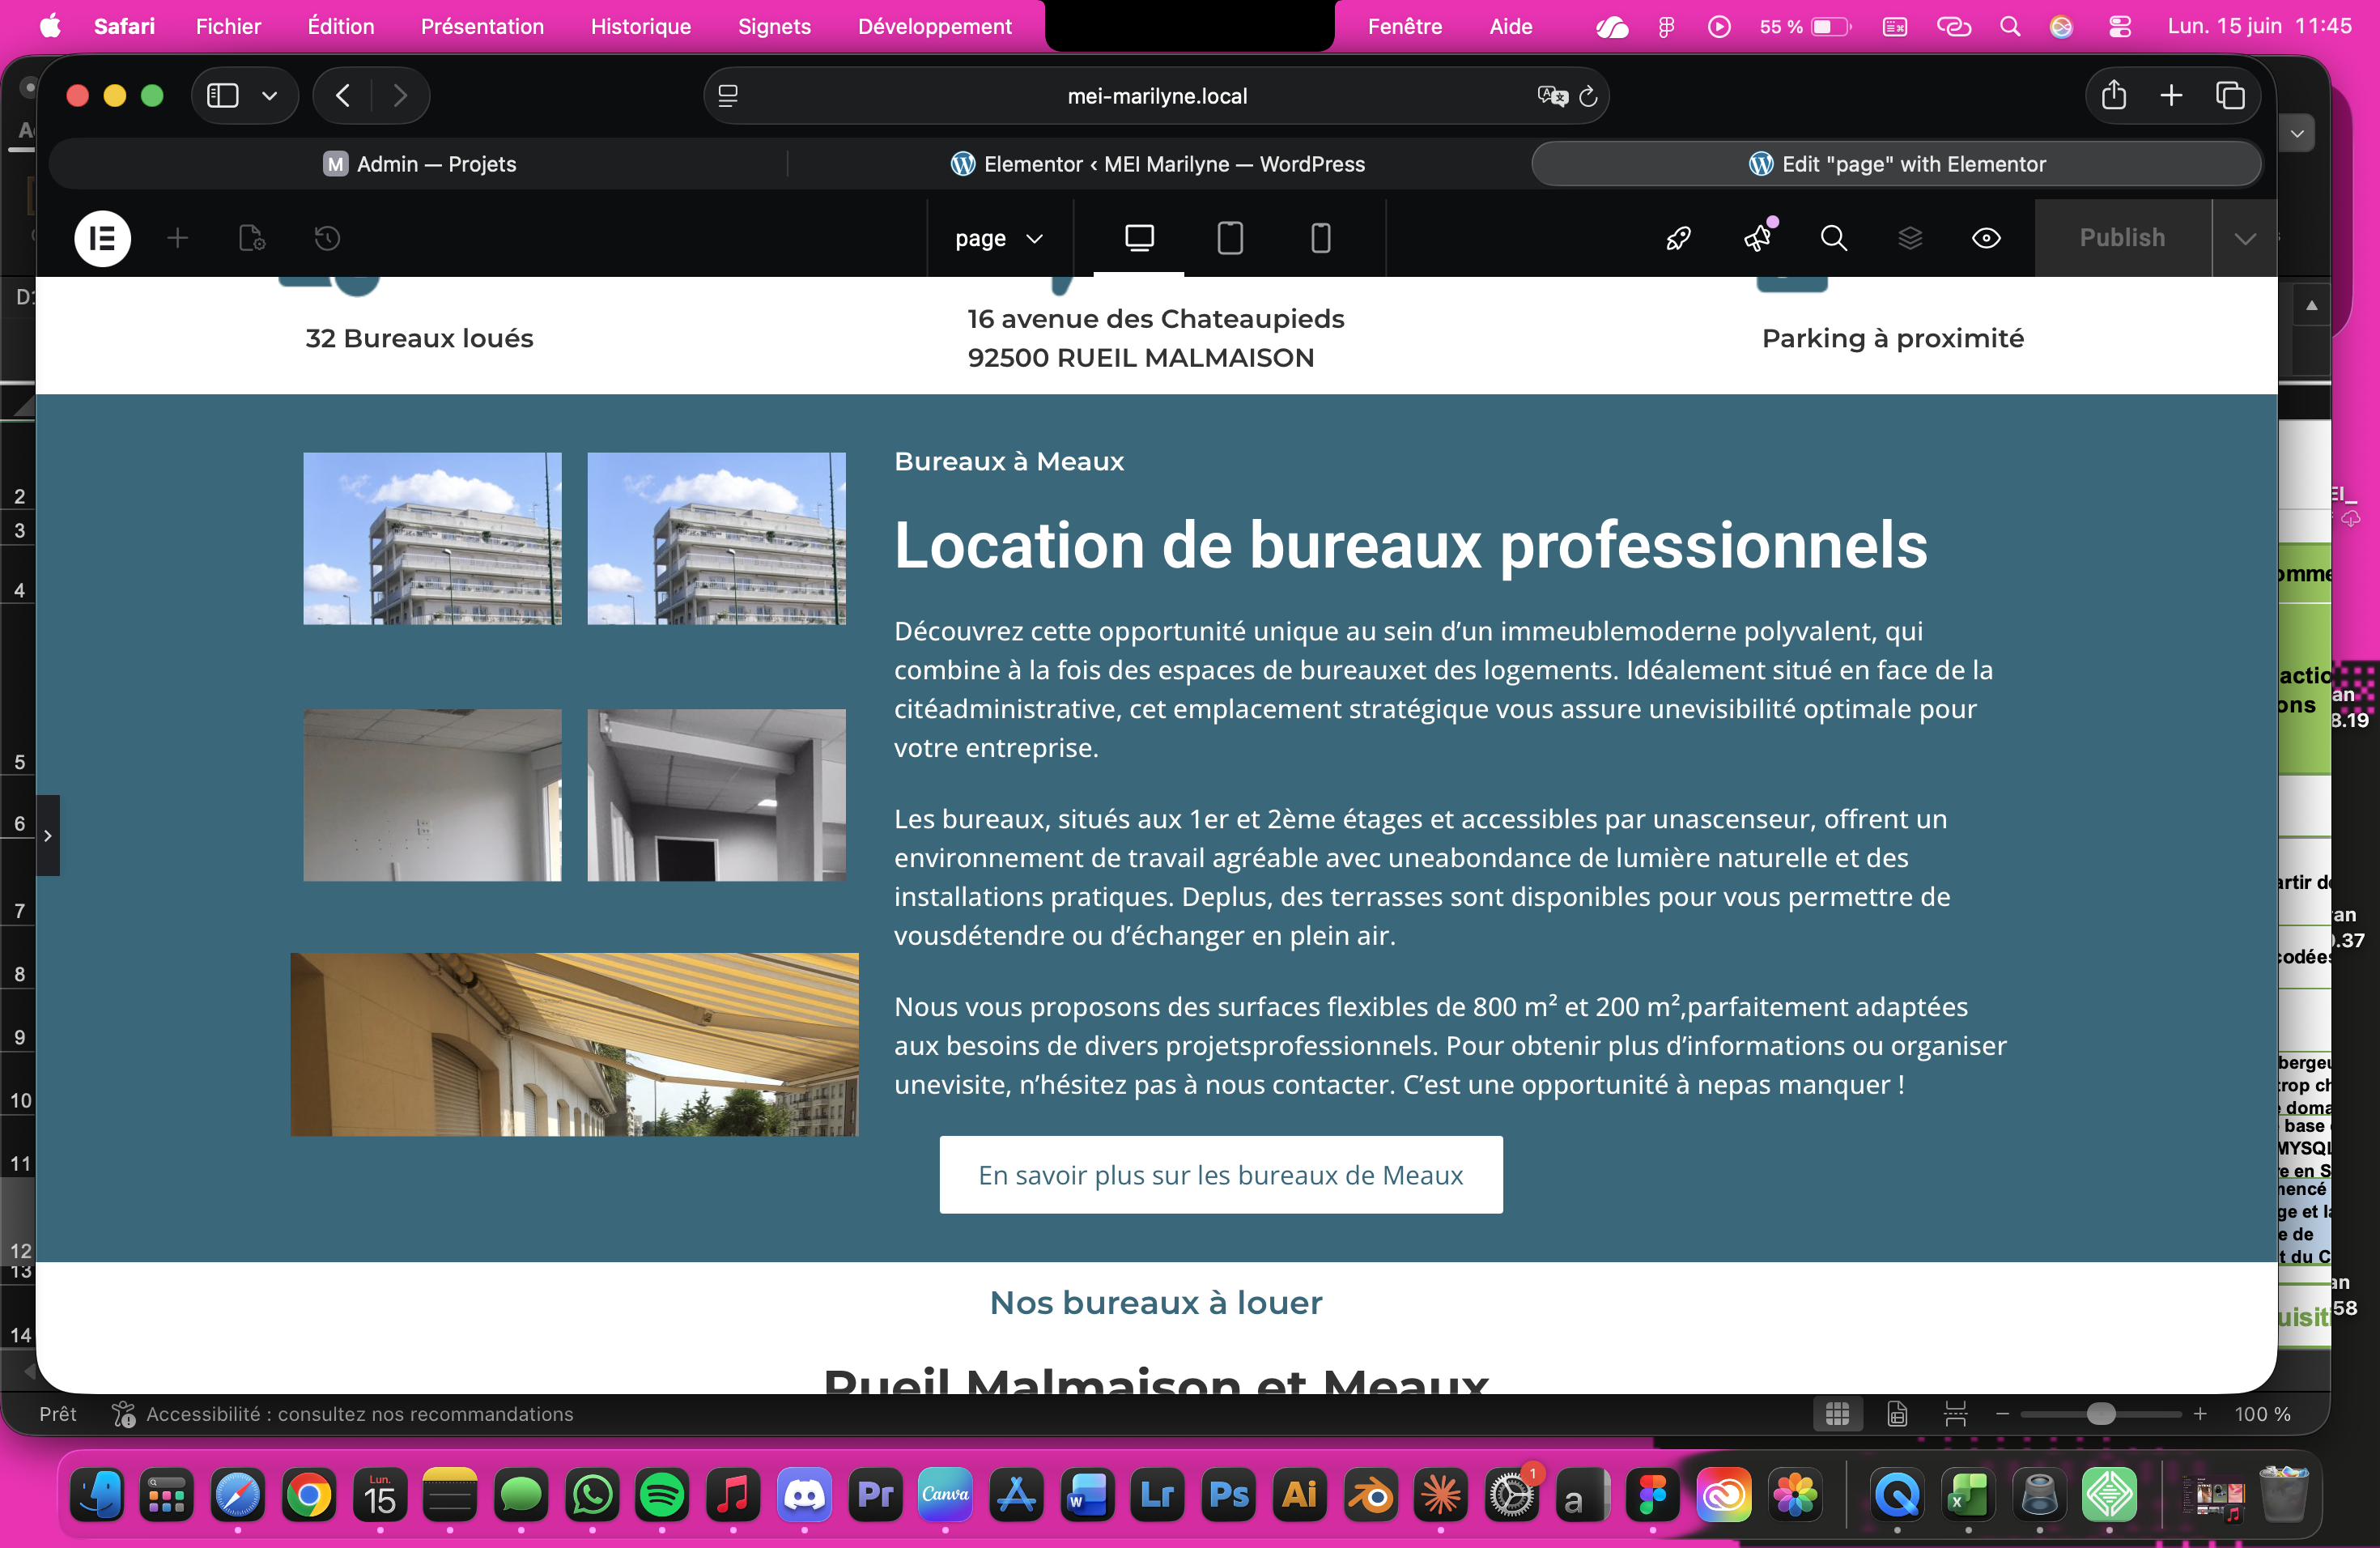Image resolution: width=2380 pixels, height=1548 pixels.
Task: Open Finder from the Dock
Action: coord(96,1495)
